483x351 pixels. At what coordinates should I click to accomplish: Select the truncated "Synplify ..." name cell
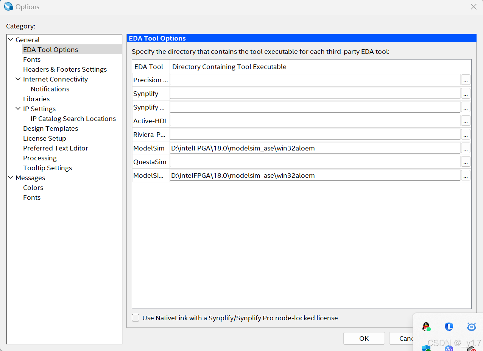151,107
